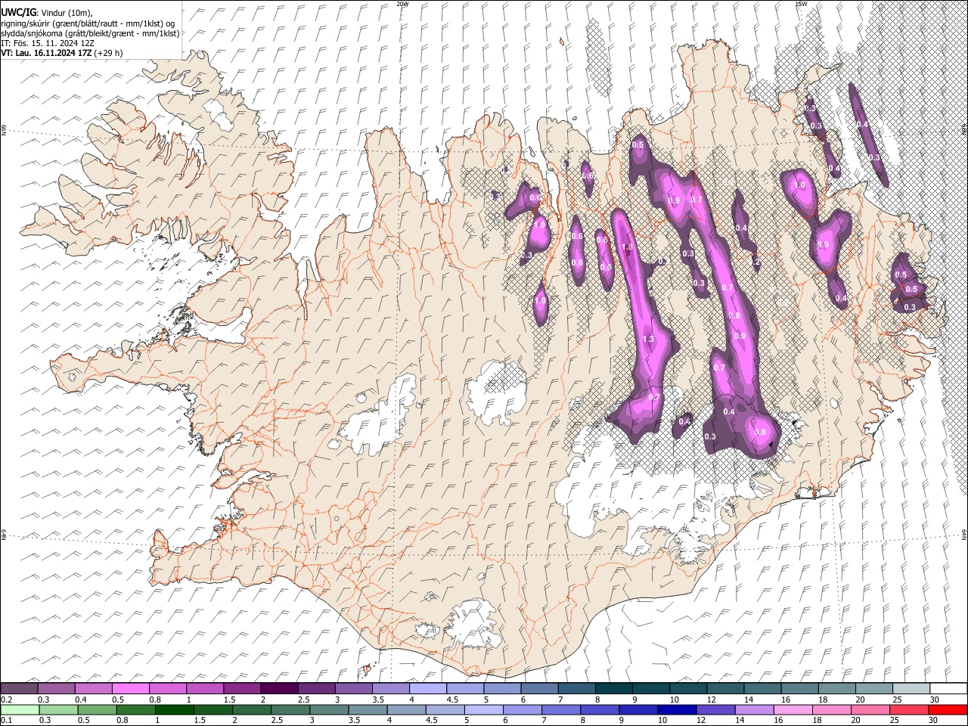968x726 pixels.
Task: Click the 'UWC/IG' title text
Action: click(x=18, y=12)
